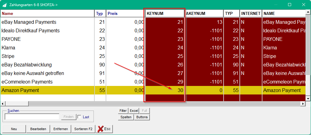The height and width of the screenshot is (135, 311).
Task: Open Bearbeiten to edit entry
Action: click(x=38, y=129)
